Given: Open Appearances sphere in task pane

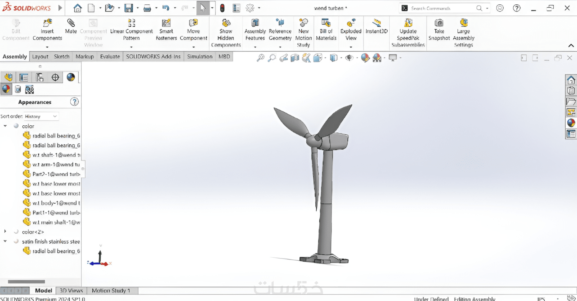Looking at the screenshot, I should (x=571, y=123).
